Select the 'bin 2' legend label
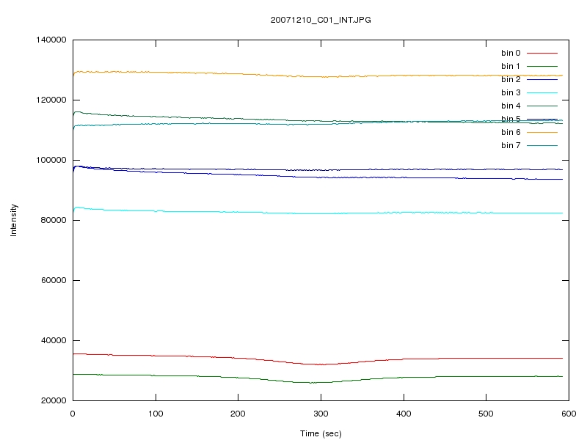 [511, 79]
